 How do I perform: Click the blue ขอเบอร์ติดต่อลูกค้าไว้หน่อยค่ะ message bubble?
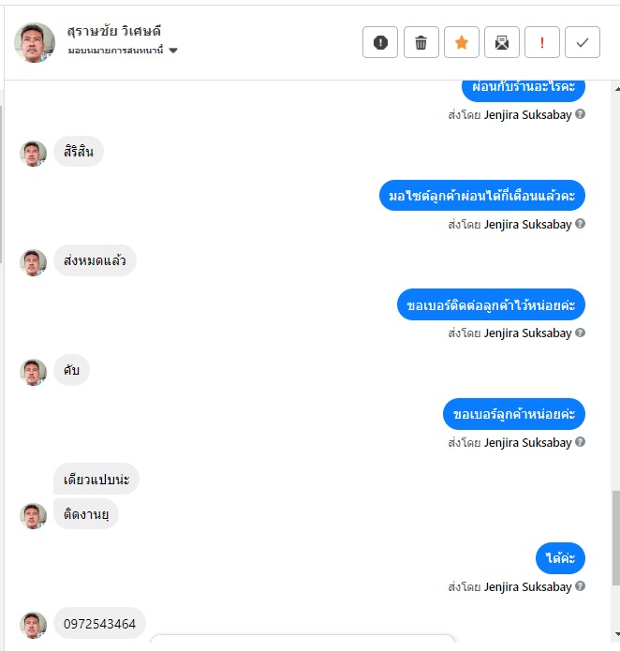tap(491, 304)
